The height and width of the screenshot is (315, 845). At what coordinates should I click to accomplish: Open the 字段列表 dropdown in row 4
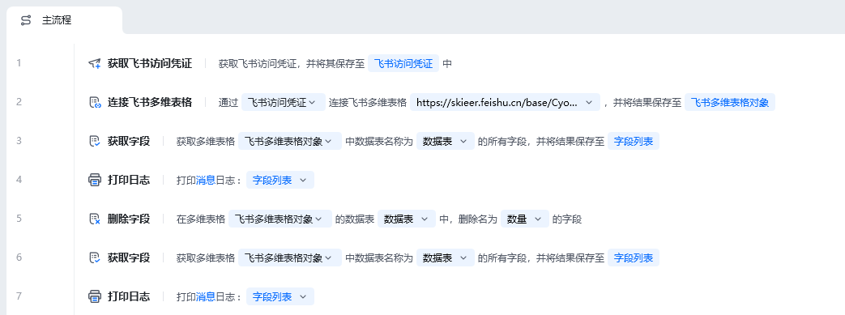(280, 180)
